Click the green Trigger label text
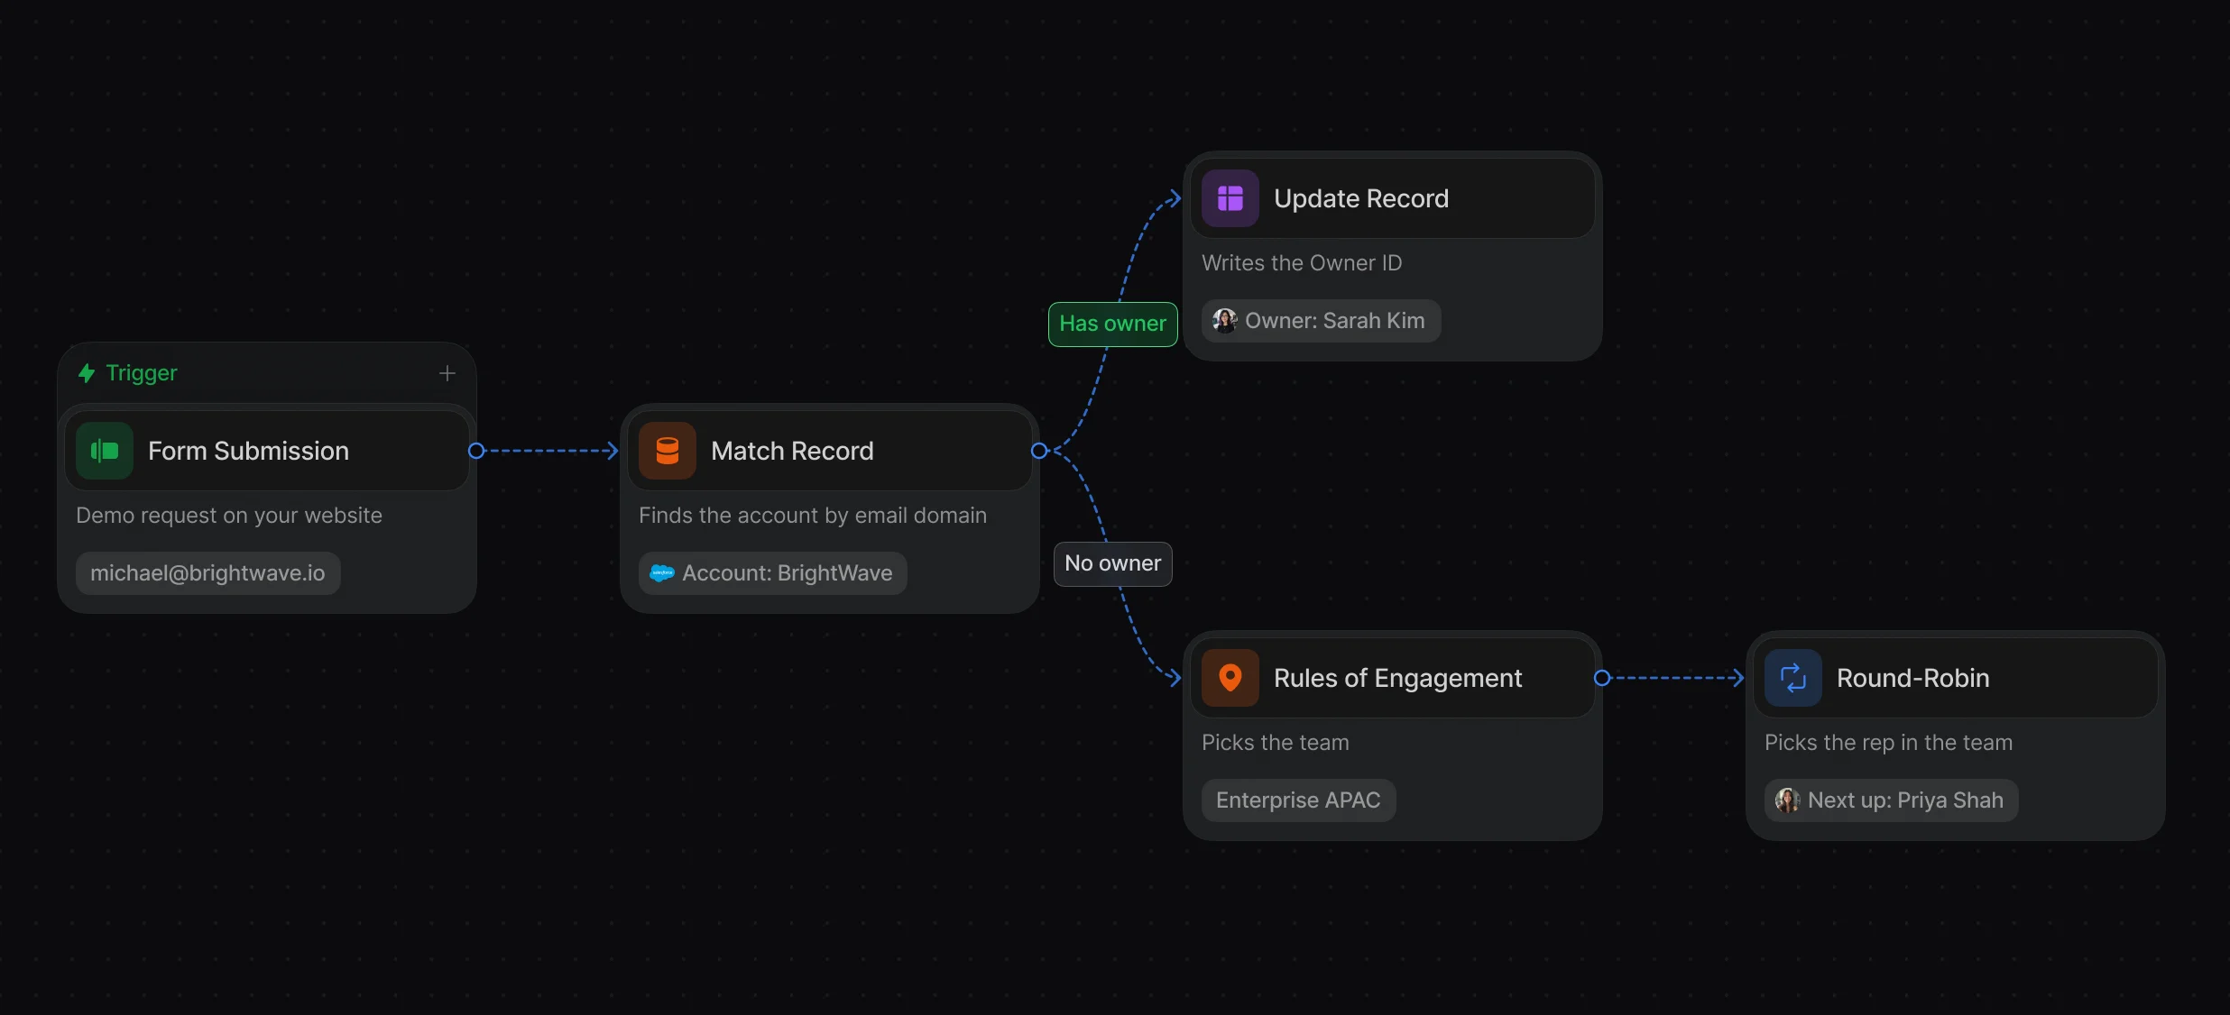This screenshot has height=1015, width=2230. point(142,373)
